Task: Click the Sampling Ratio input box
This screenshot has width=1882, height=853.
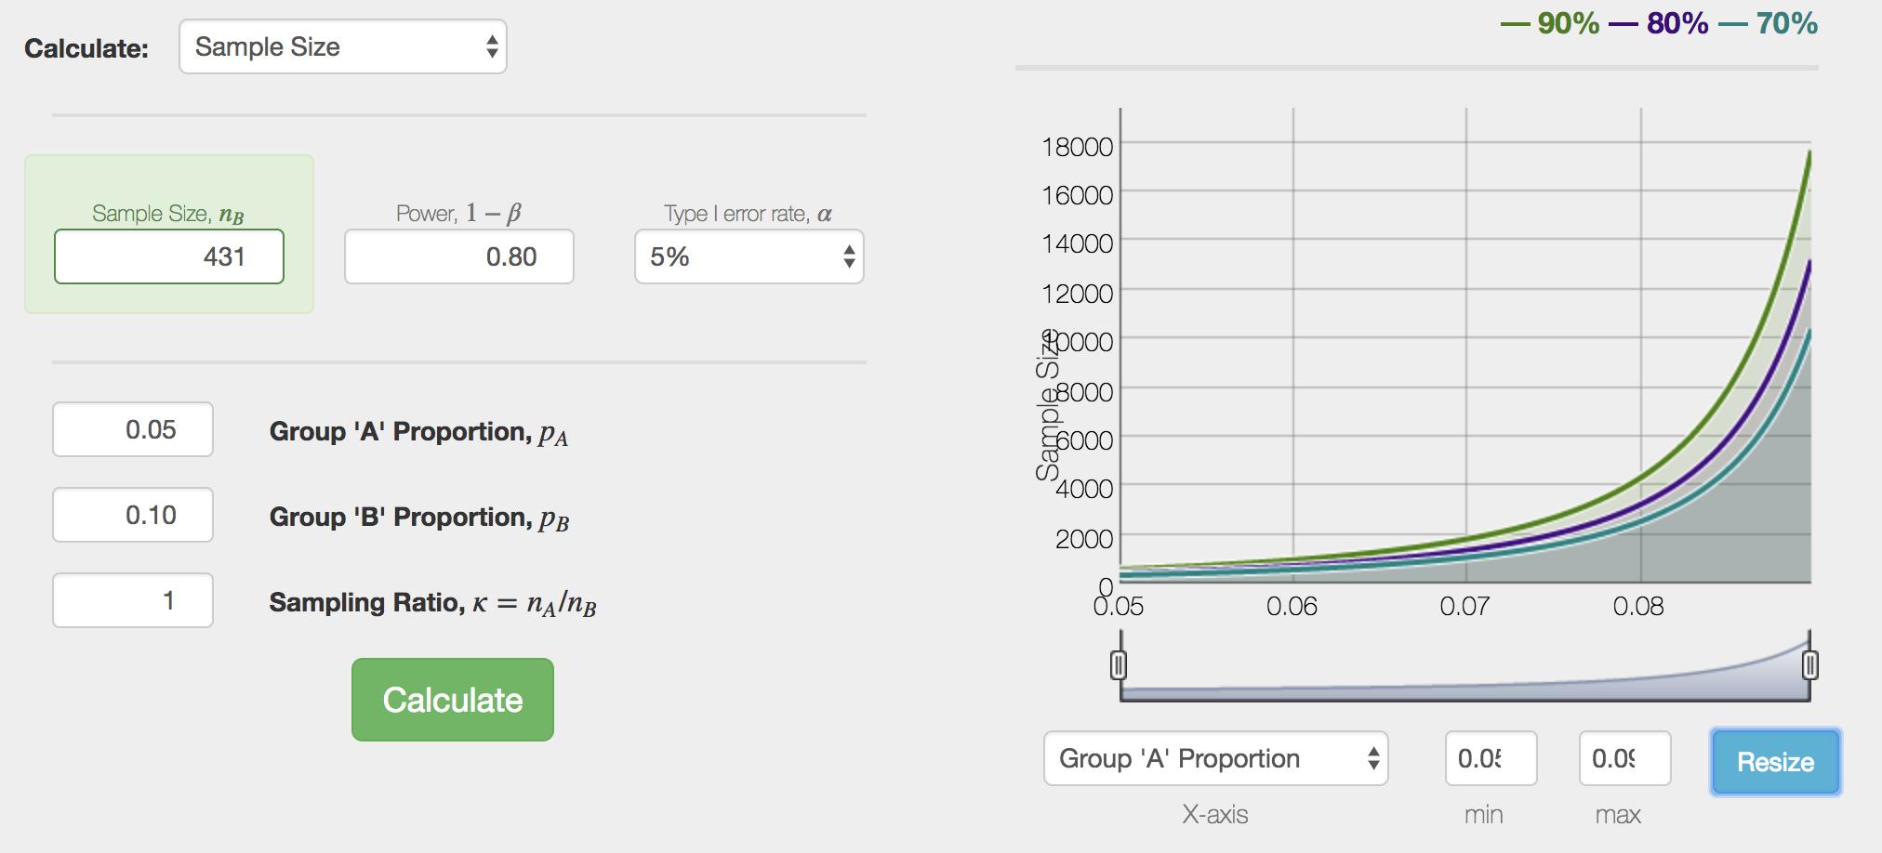Action: click(133, 600)
